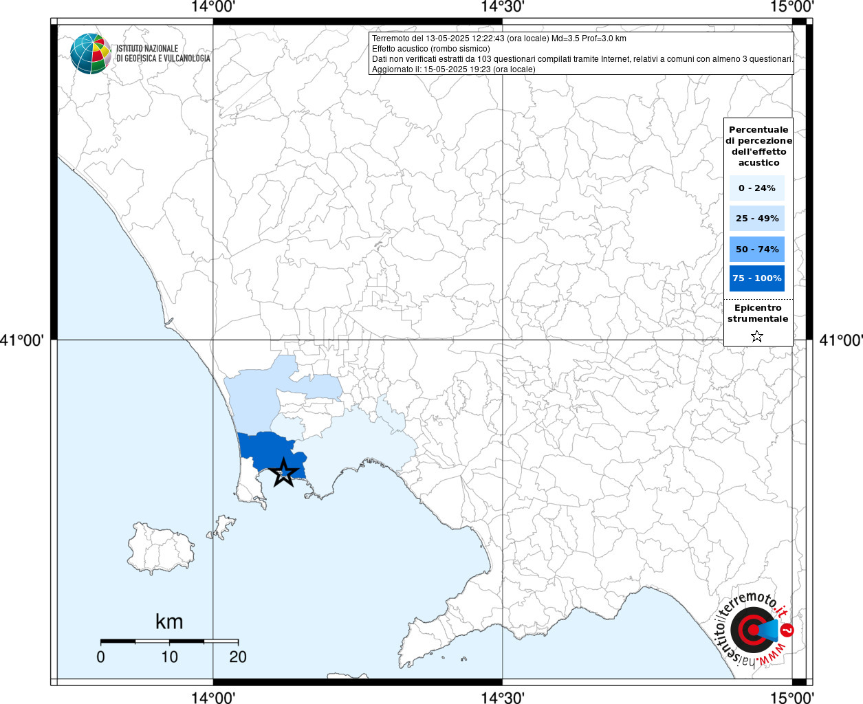Click the scale bar '20' value
863x704 pixels.
(238, 657)
